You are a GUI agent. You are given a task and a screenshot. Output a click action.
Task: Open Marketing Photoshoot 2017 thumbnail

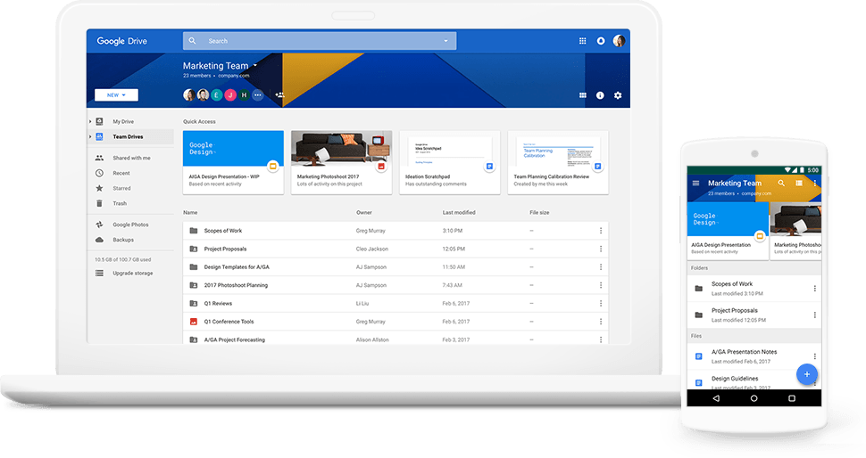pyautogui.click(x=341, y=148)
